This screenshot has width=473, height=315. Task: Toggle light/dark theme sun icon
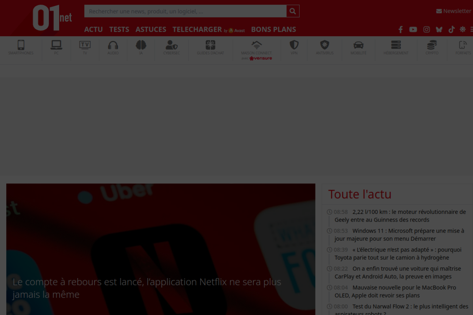coord(463,30)
